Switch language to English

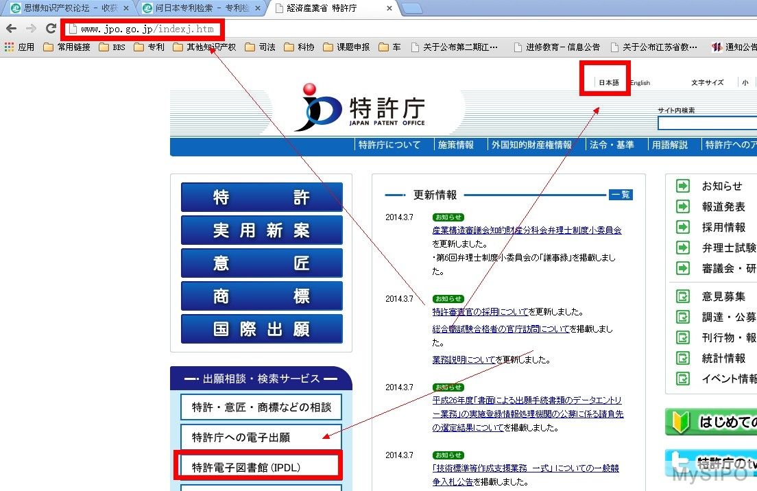[x=640, y=83]
